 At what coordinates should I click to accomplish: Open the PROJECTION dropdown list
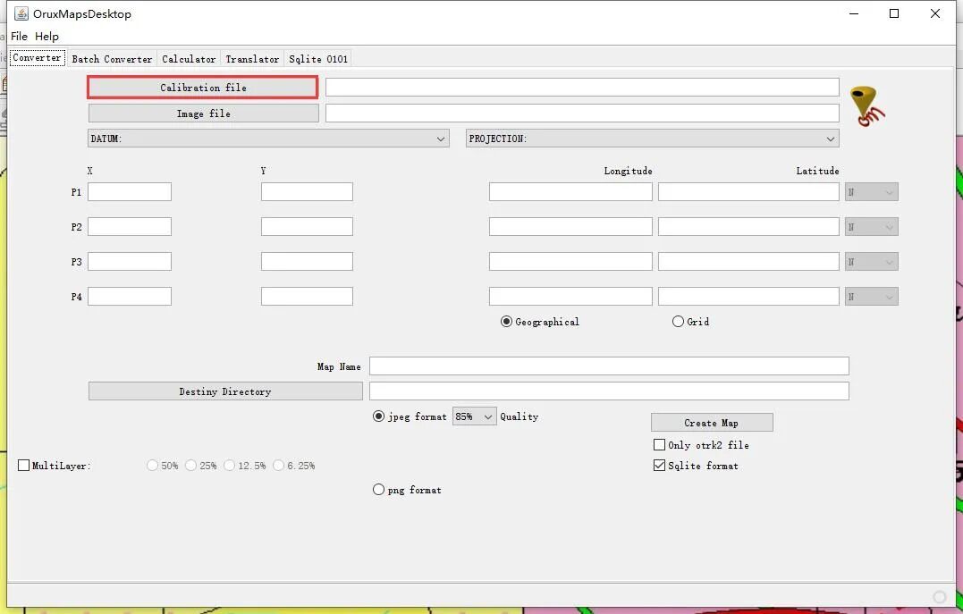(652, 139)
